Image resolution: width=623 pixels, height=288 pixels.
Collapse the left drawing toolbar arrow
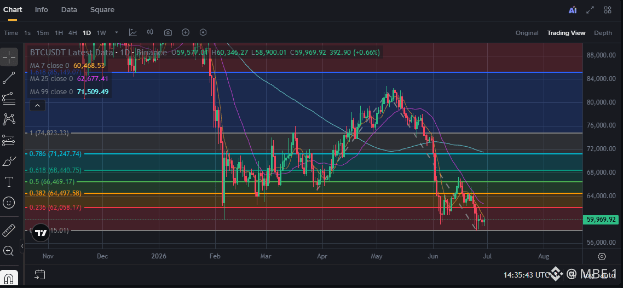tap(22, 246)
